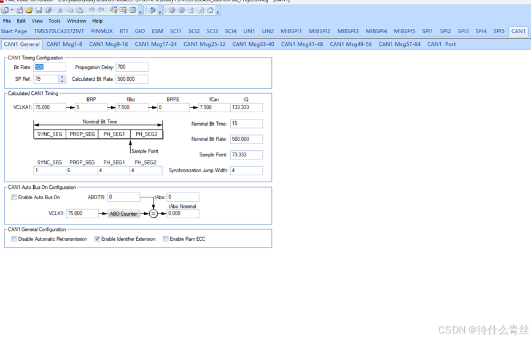Click the Home house icon

(x=211, y=10)
